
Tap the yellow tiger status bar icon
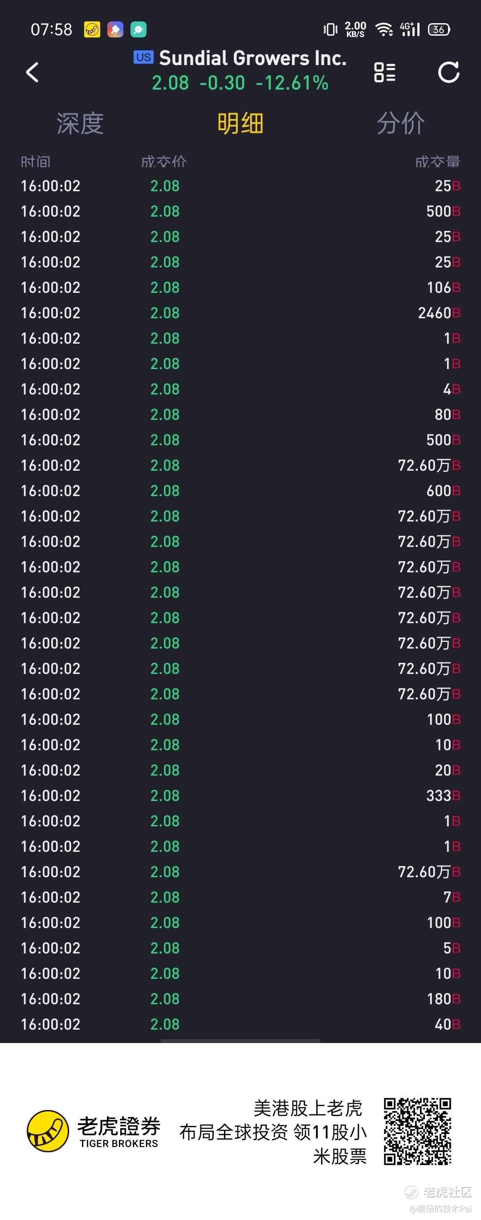point(92,29)
